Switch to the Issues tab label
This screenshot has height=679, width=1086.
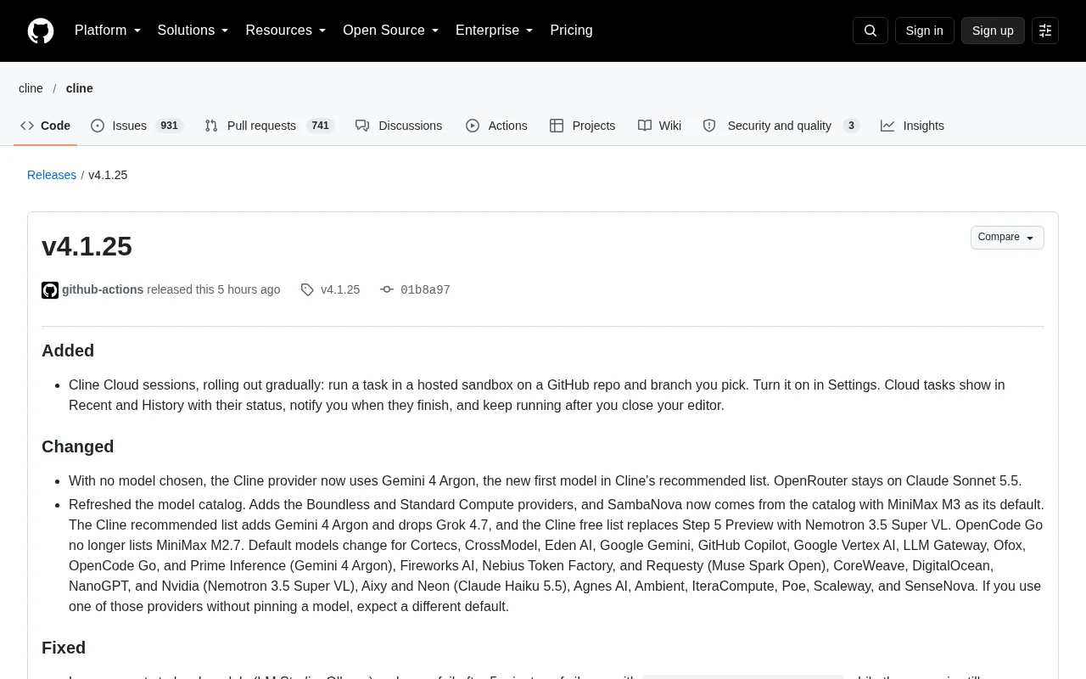[x=129, y=126]
